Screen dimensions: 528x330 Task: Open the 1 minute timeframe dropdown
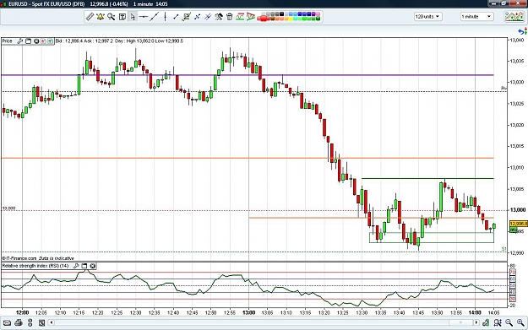pyautogui.click(x=476, y=17)
